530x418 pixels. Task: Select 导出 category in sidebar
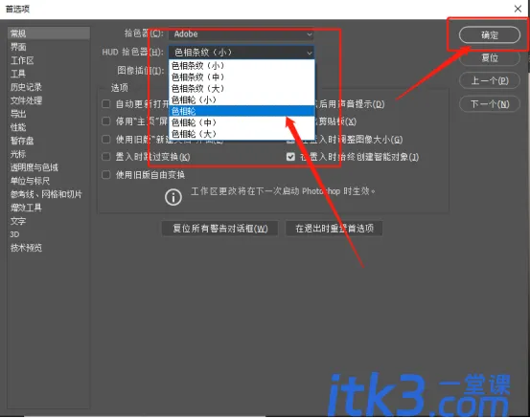coord(49,114)
